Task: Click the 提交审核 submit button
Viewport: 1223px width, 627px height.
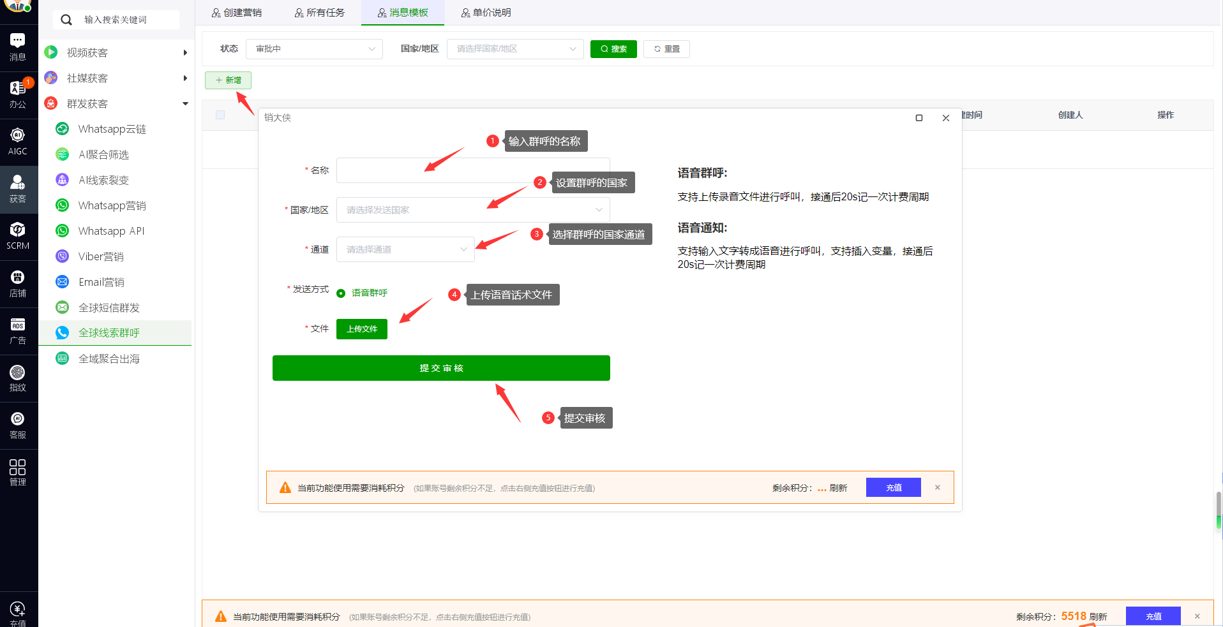Action: [441, 368]
